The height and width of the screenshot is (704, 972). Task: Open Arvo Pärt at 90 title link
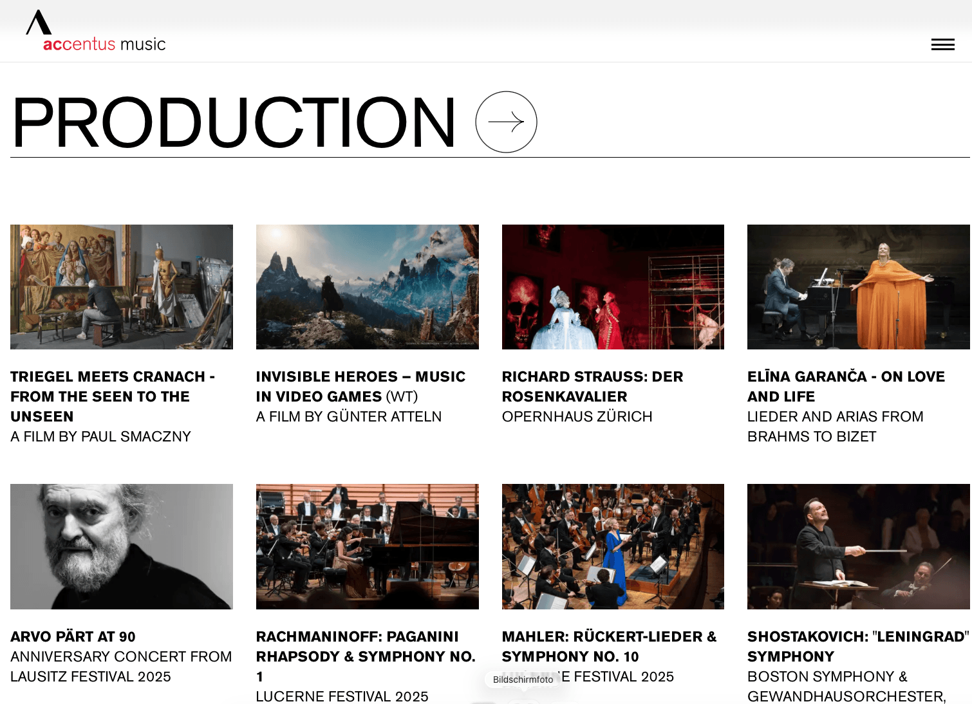coord(73,636)
